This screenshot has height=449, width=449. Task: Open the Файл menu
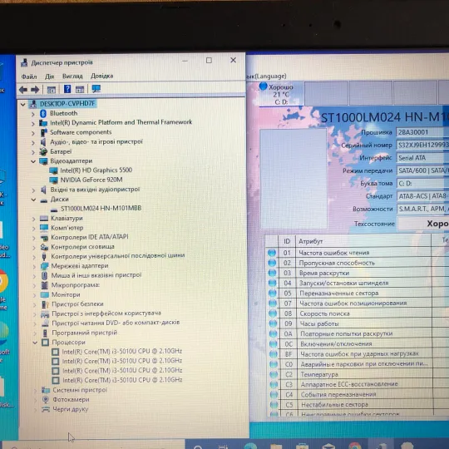[29, 76]
